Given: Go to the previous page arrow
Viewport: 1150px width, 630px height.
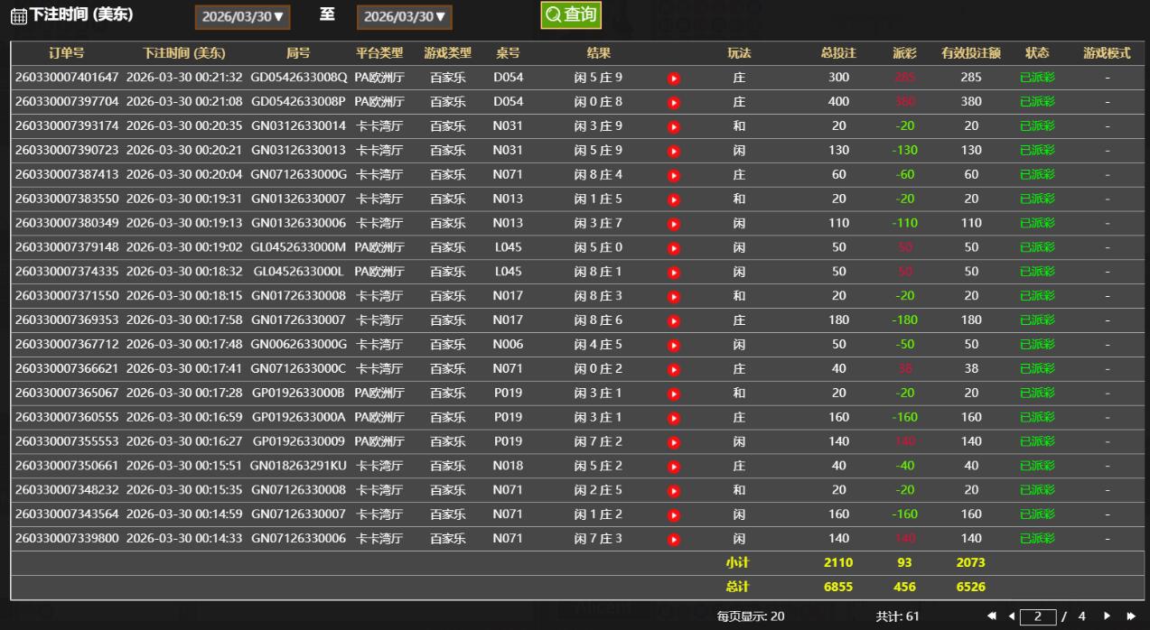Looking at the screenshot, I should click(x=1011, y=616).
